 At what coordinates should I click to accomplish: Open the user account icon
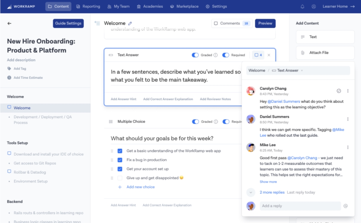313,6
